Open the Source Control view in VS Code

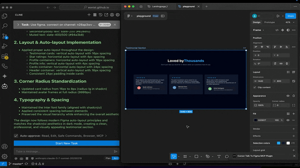click(5, 36)
